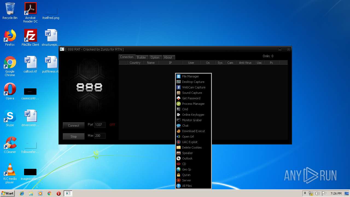This screenshot has width=350, height=197.
Task: Click the Monitor Graber icon
Action: click(179, 120)
